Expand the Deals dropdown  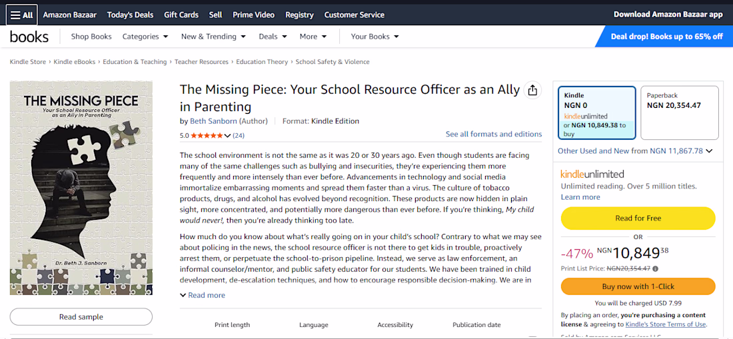coord(273,37)
